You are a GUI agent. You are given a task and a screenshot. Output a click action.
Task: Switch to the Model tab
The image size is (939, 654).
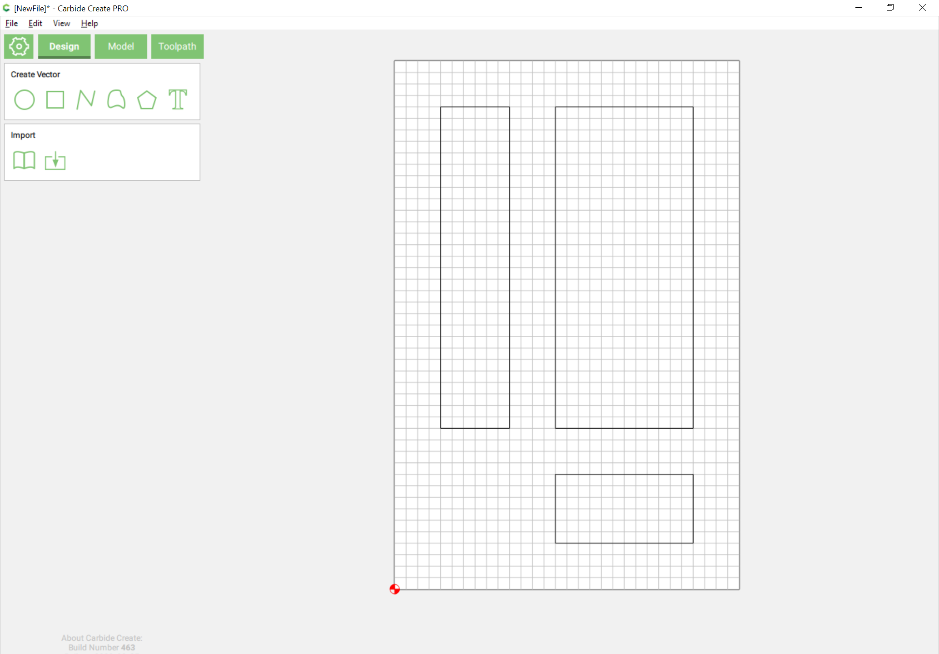tap(121, 46)
